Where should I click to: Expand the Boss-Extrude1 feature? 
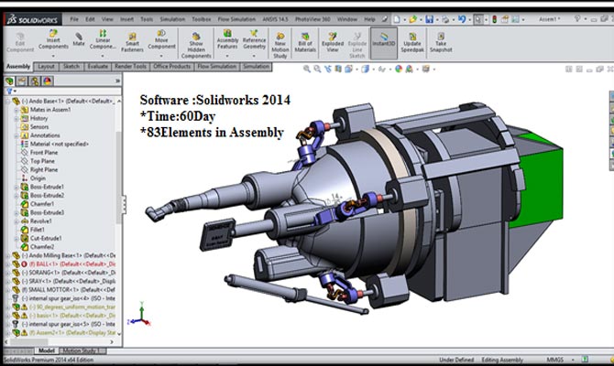(x=16, y=187)
